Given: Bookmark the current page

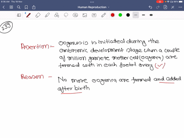Looking at the screenshot, I should point(26,7).
